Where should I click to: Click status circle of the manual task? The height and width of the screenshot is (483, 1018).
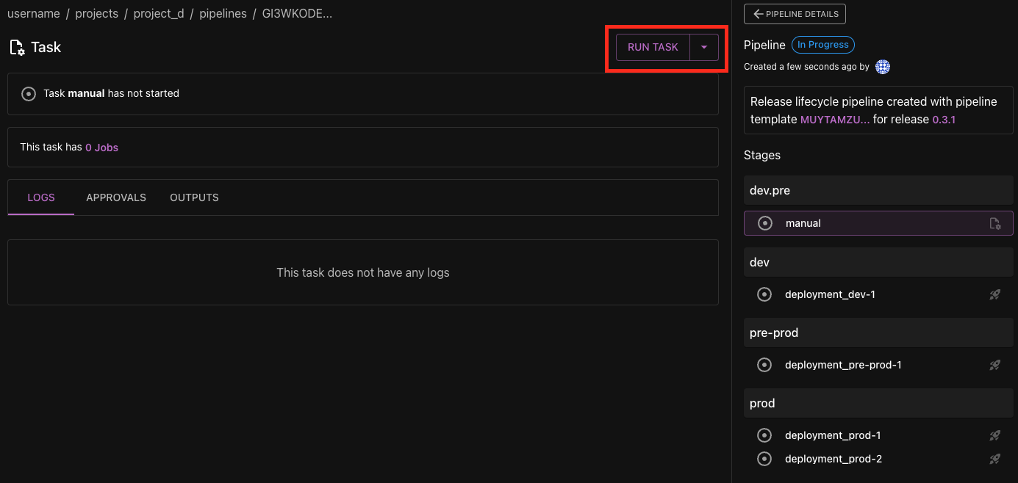(x=765, y=223)
